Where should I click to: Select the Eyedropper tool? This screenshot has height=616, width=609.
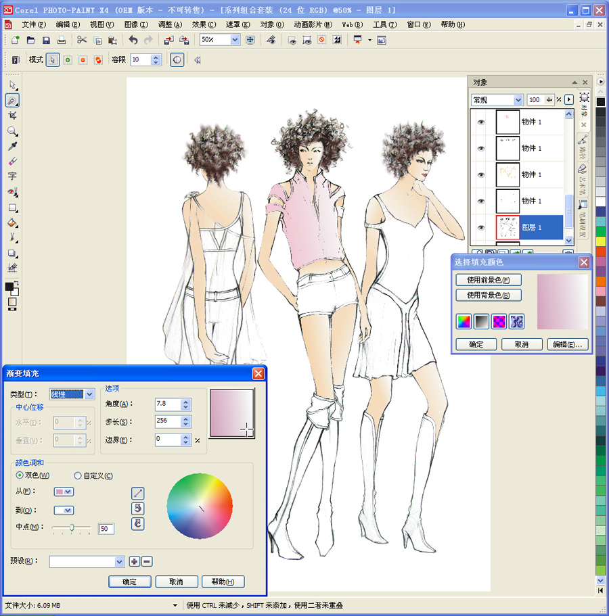[x=13, y=146]
